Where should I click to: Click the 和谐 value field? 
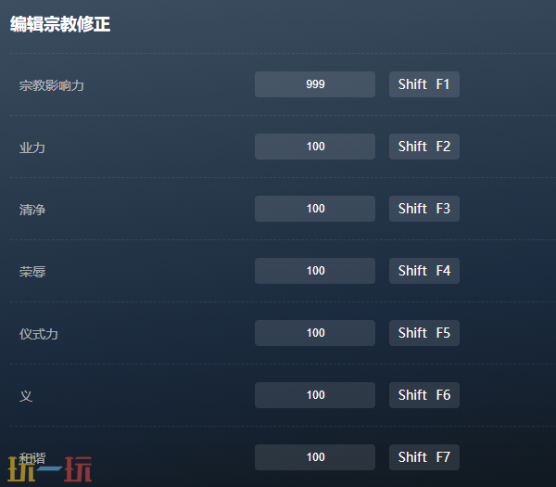pos(315,457)
